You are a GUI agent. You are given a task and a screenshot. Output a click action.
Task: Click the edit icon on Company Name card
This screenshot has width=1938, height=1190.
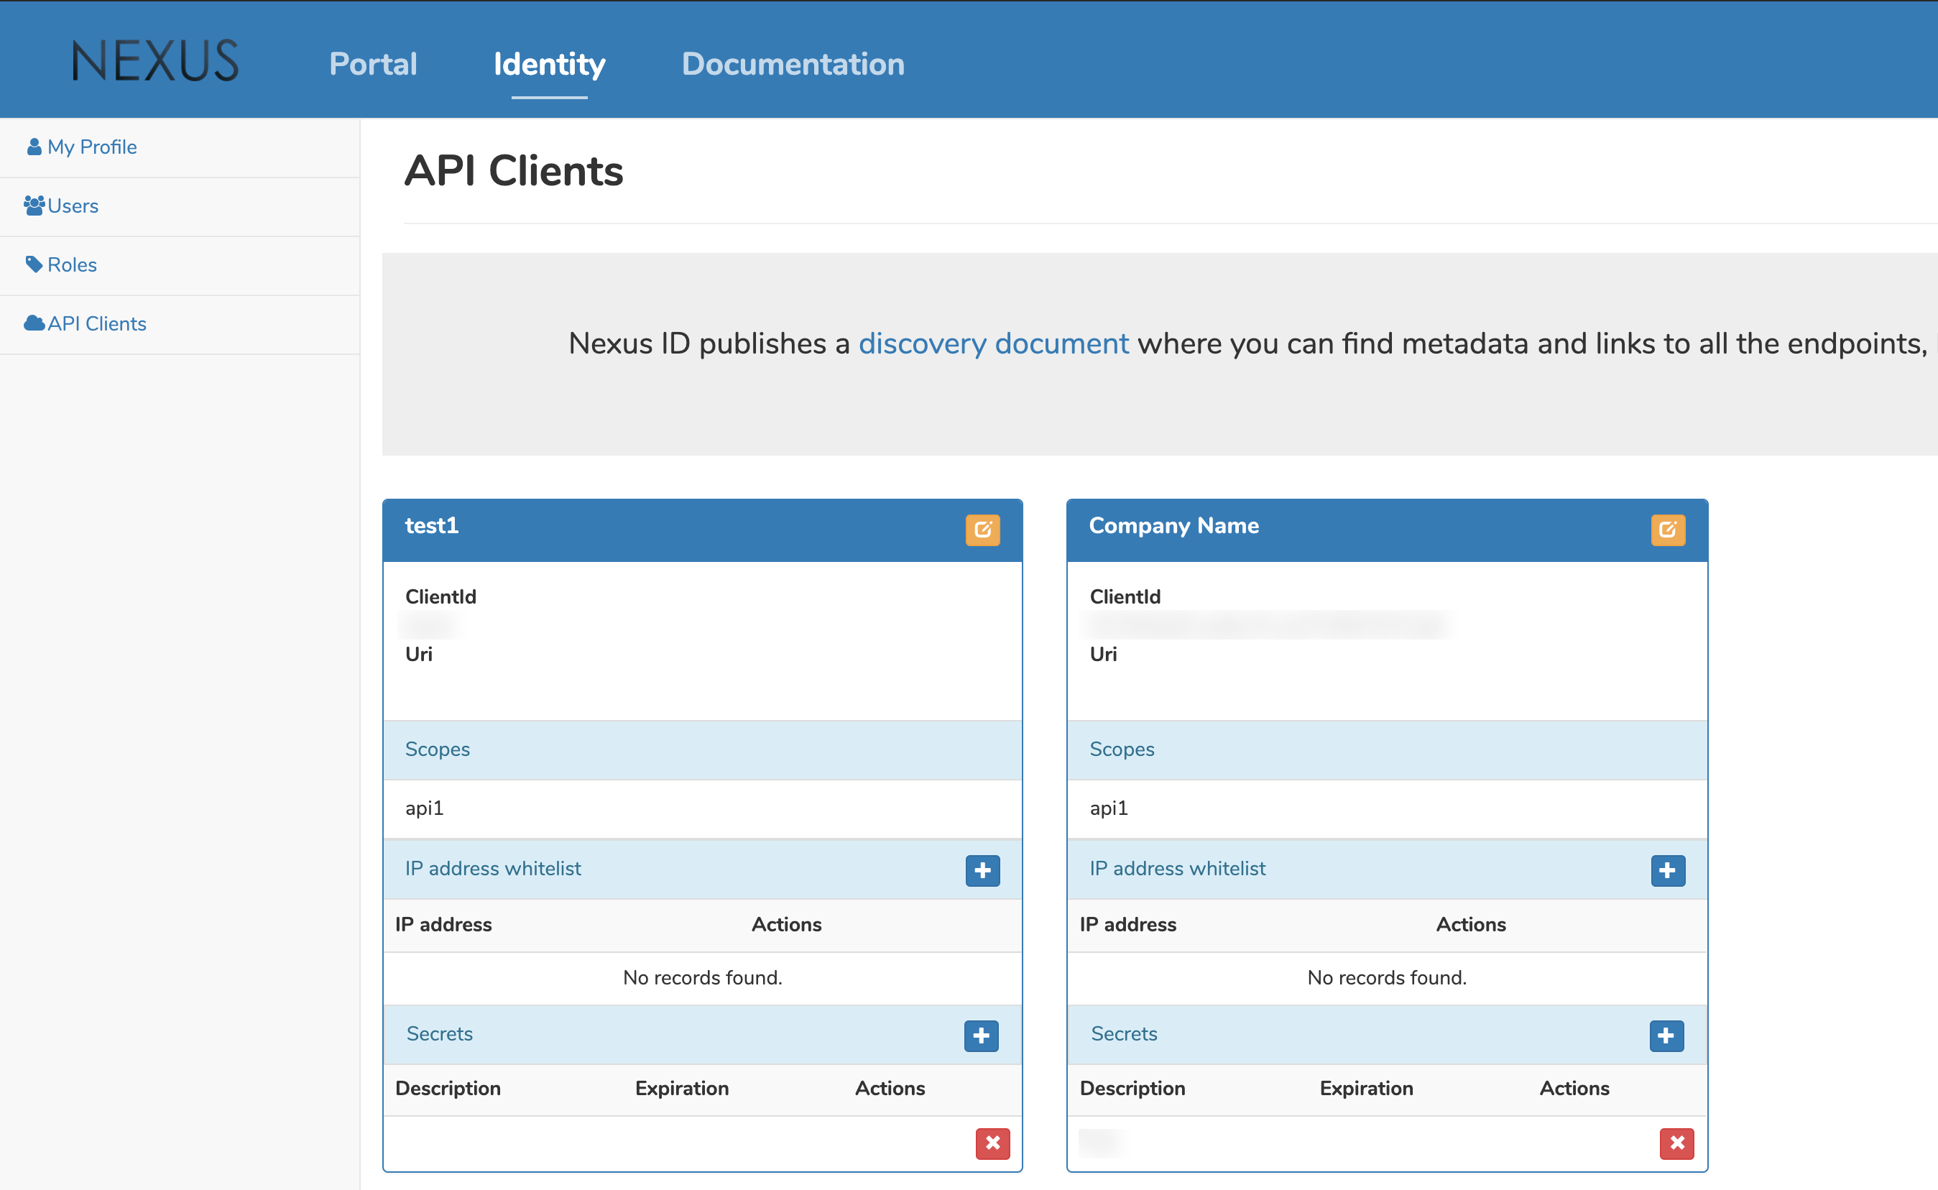(x=1667, y=530)
